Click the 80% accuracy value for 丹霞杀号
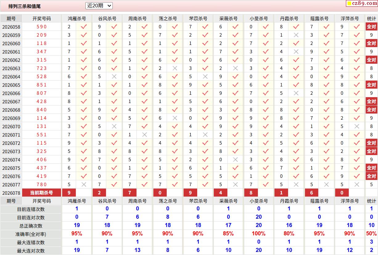 pyautogui.click(x=289, y=234)
